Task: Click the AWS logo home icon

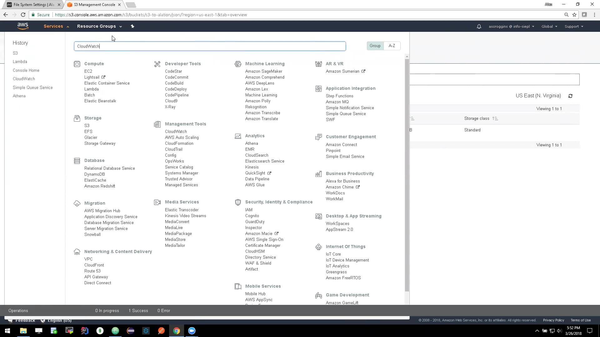Action: click(23, 26)
